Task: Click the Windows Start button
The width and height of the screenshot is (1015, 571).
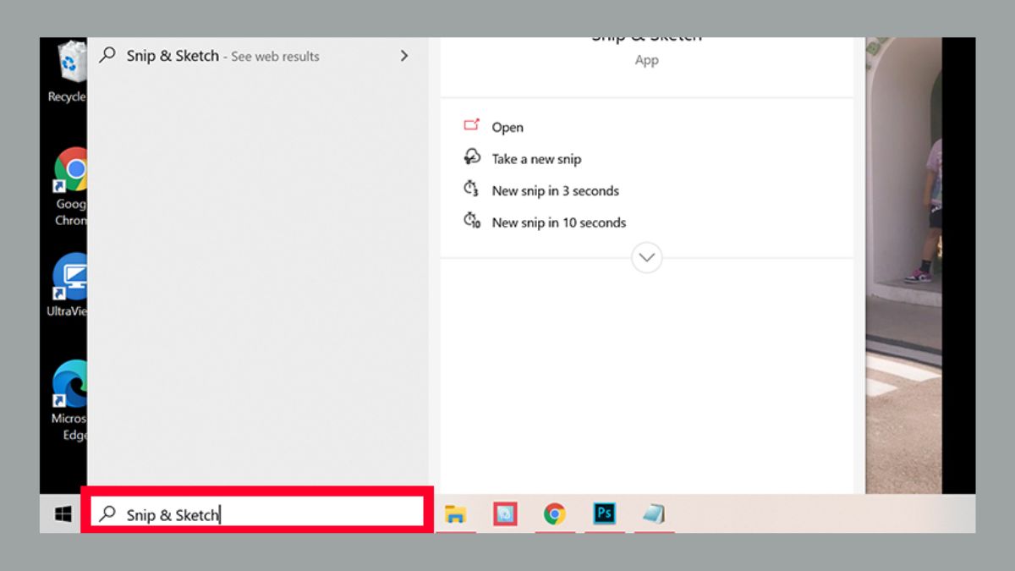Action: (x=63, y=513)
